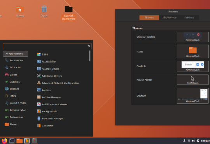This screenshot has width=210, height=144.
Task: Open the Terminal from the taskbar
Action: click(x=12, y=141)
